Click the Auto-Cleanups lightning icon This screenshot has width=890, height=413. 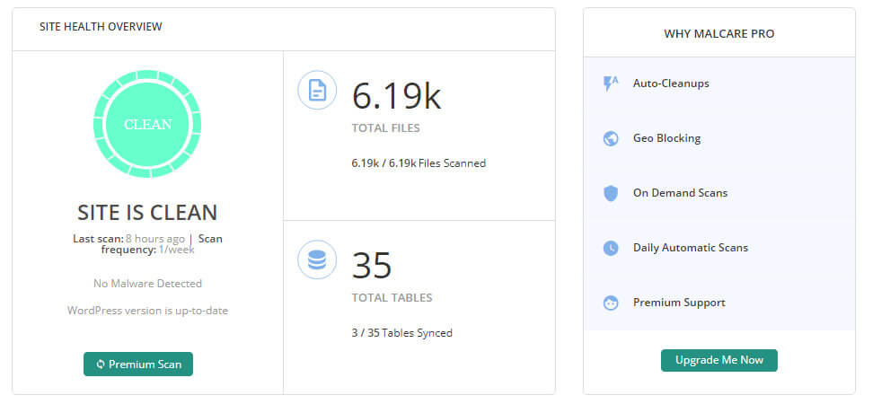pos(611,83)
